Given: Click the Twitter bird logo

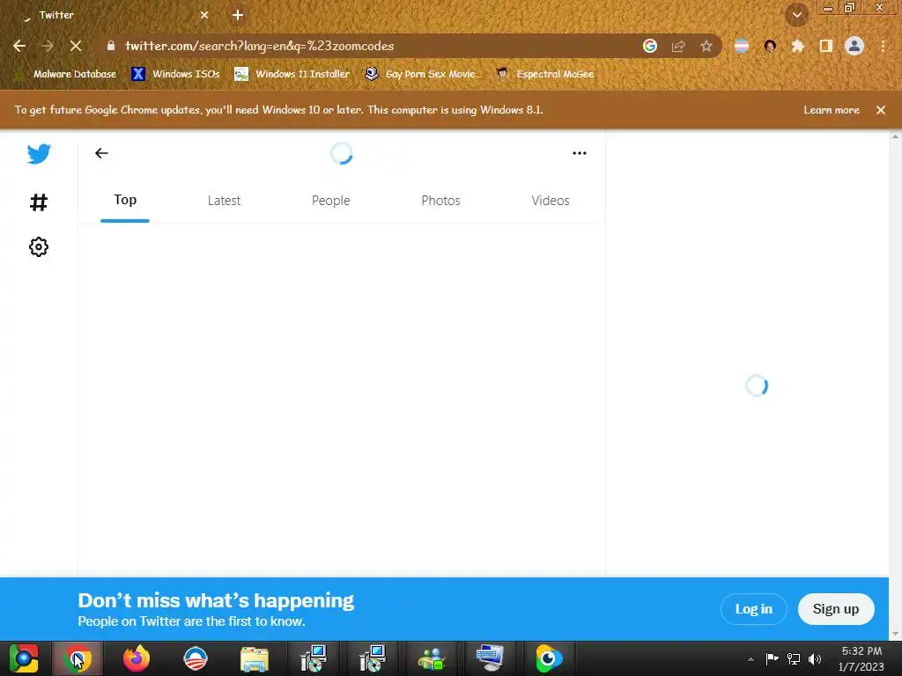Looking at the screenshot, I should tap(39, 153).
